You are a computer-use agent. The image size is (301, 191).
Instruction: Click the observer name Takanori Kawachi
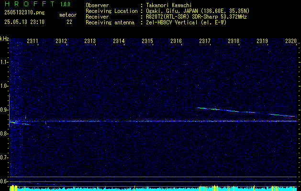[x=168, y=5]
